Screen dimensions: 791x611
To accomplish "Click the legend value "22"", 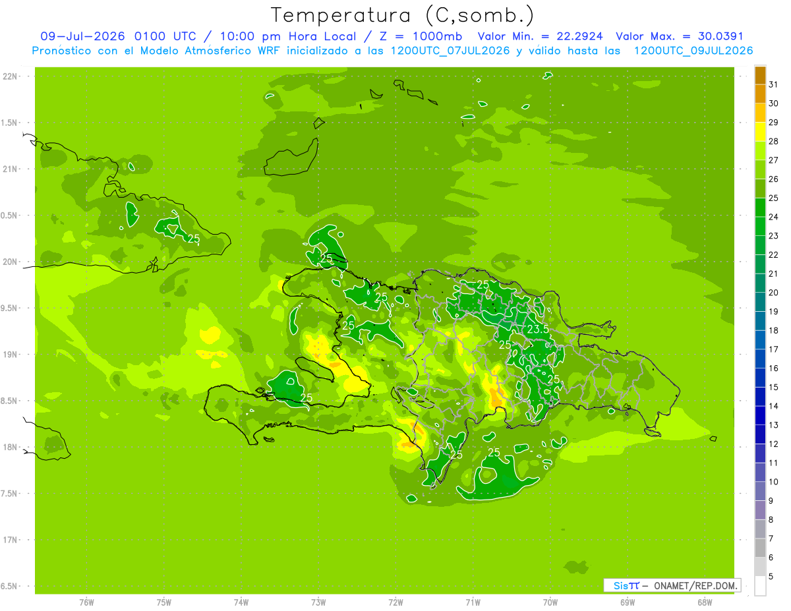I will [x=774, y=254].
